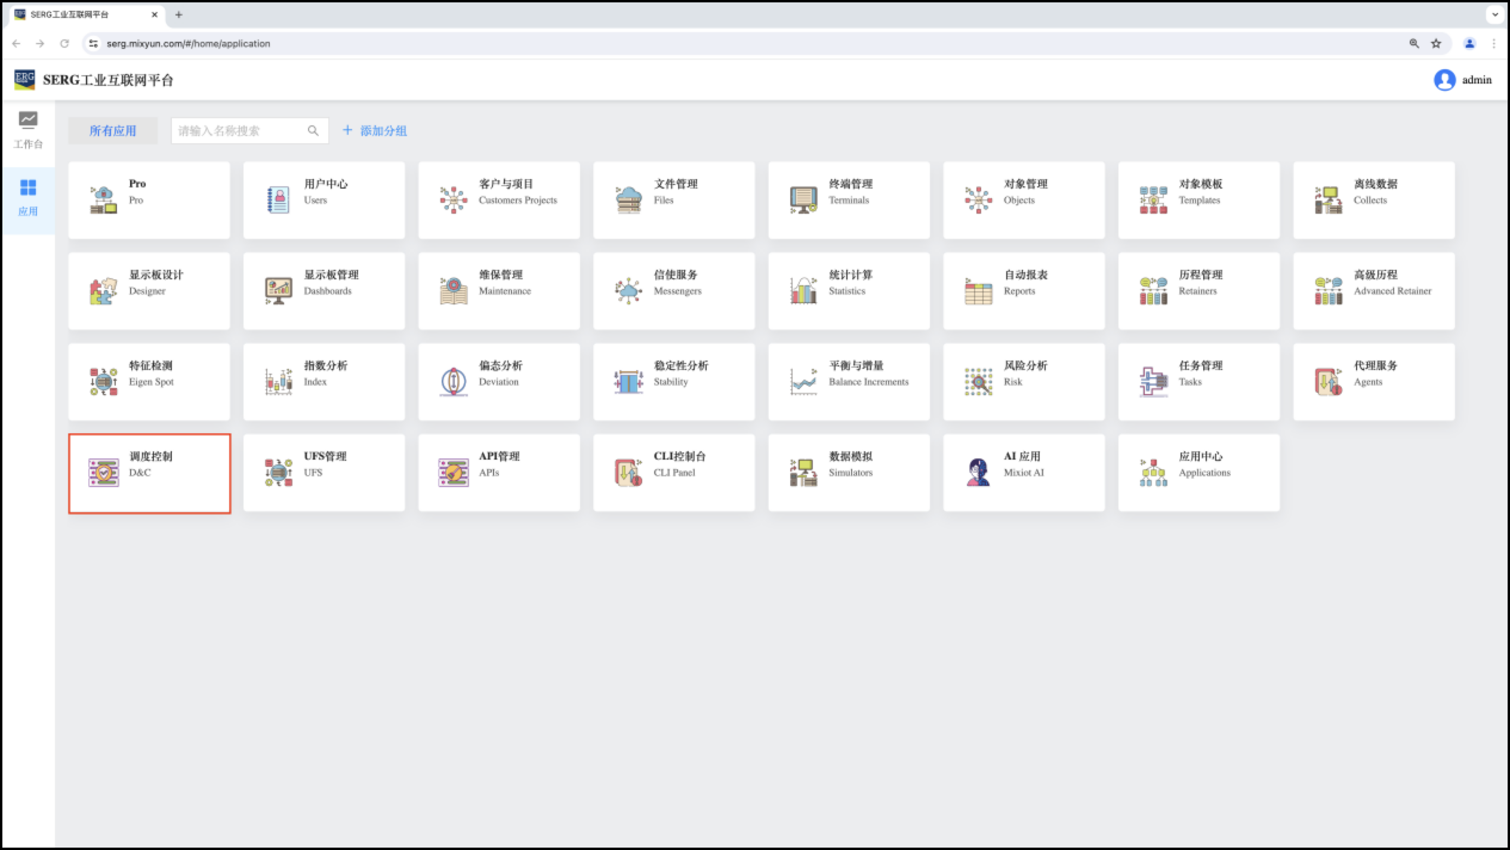Switch to the 工作台 workbench sidebar item
The image size is (1510, 850).
click(x=27, y=130)
